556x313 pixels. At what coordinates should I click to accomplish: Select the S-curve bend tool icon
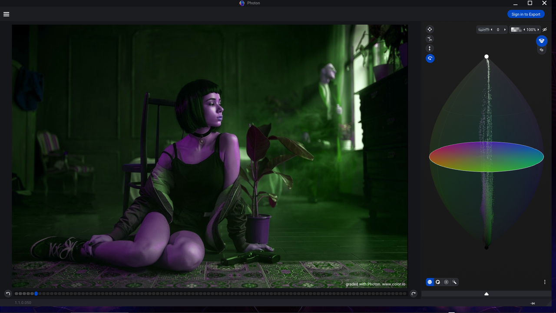click(x=430, y=39)
